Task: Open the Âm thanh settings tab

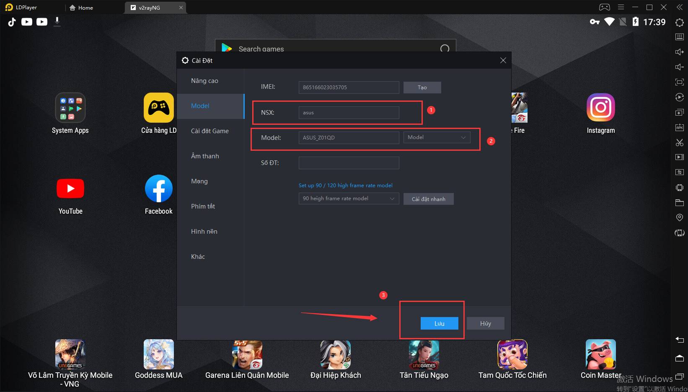Action: (x=210, y=156)
